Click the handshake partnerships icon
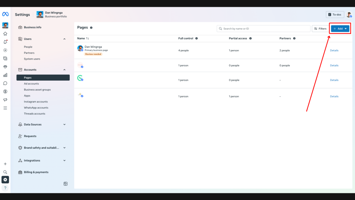This screenshot has width=355, height=200. (x=5, y=67)
